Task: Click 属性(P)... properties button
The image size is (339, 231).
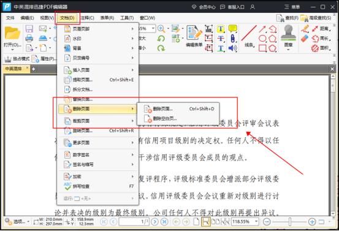Action: [44, 59]
